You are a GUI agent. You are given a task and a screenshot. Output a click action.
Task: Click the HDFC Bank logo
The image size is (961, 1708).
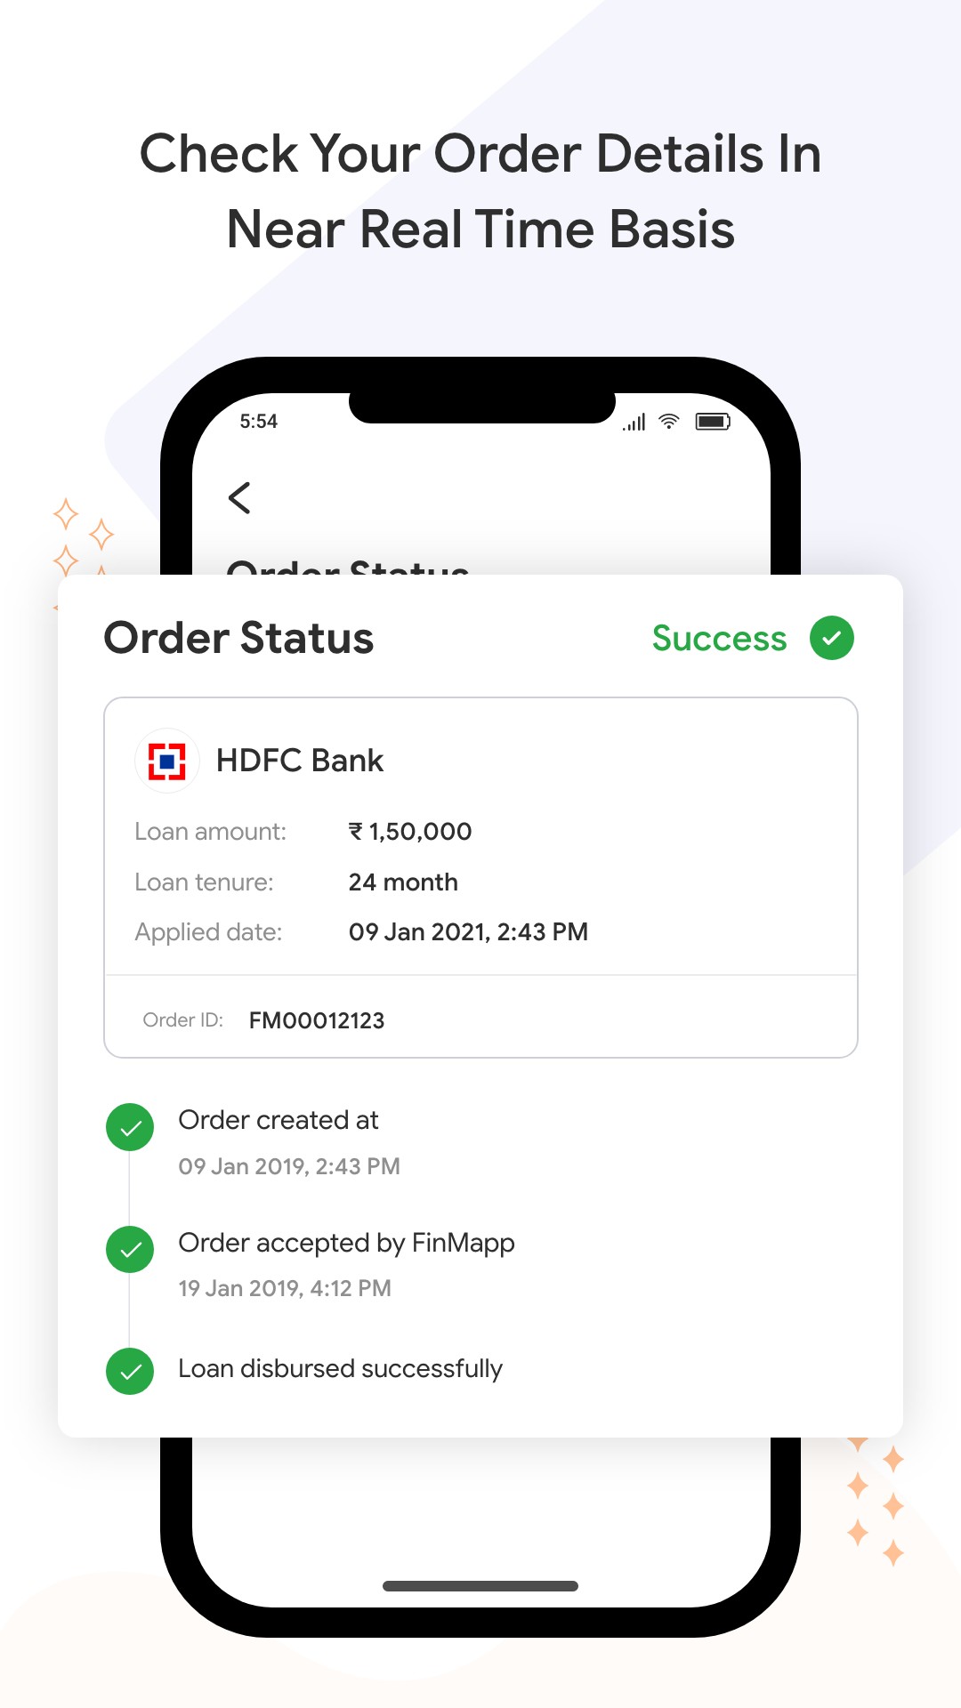(x=166, y=761)
